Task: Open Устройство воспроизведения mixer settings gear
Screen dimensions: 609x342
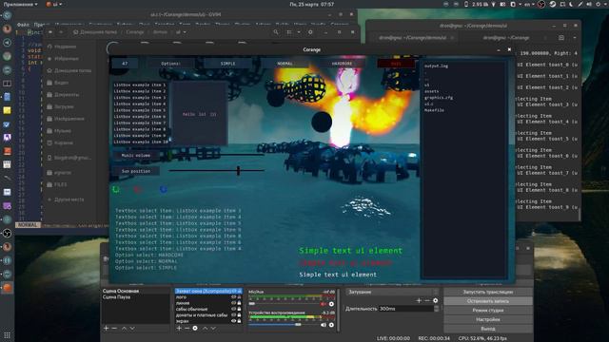Action: 331,325
